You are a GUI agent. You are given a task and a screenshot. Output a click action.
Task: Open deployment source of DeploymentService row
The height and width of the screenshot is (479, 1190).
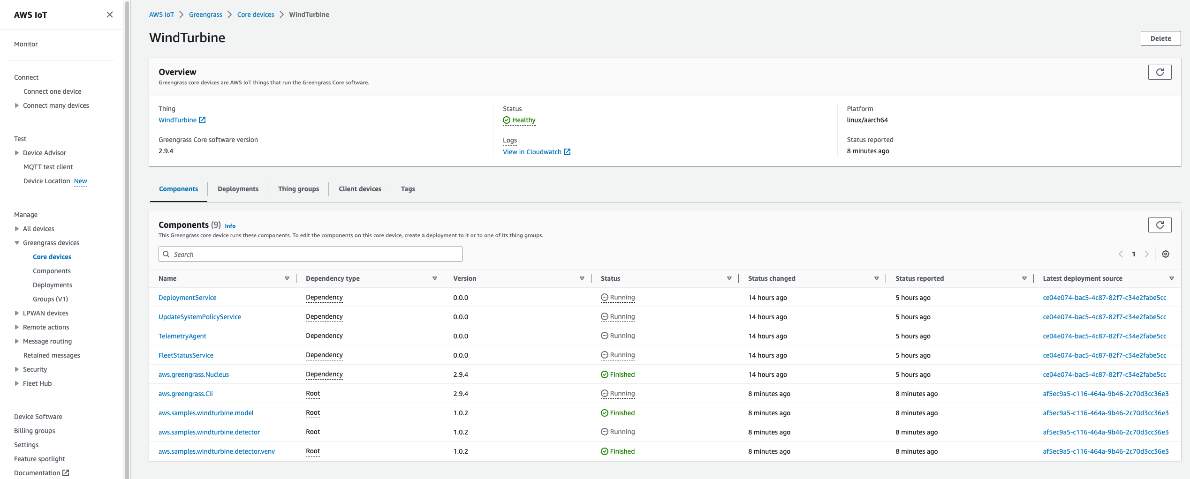pyautogui.click(x=1104, y=298)
